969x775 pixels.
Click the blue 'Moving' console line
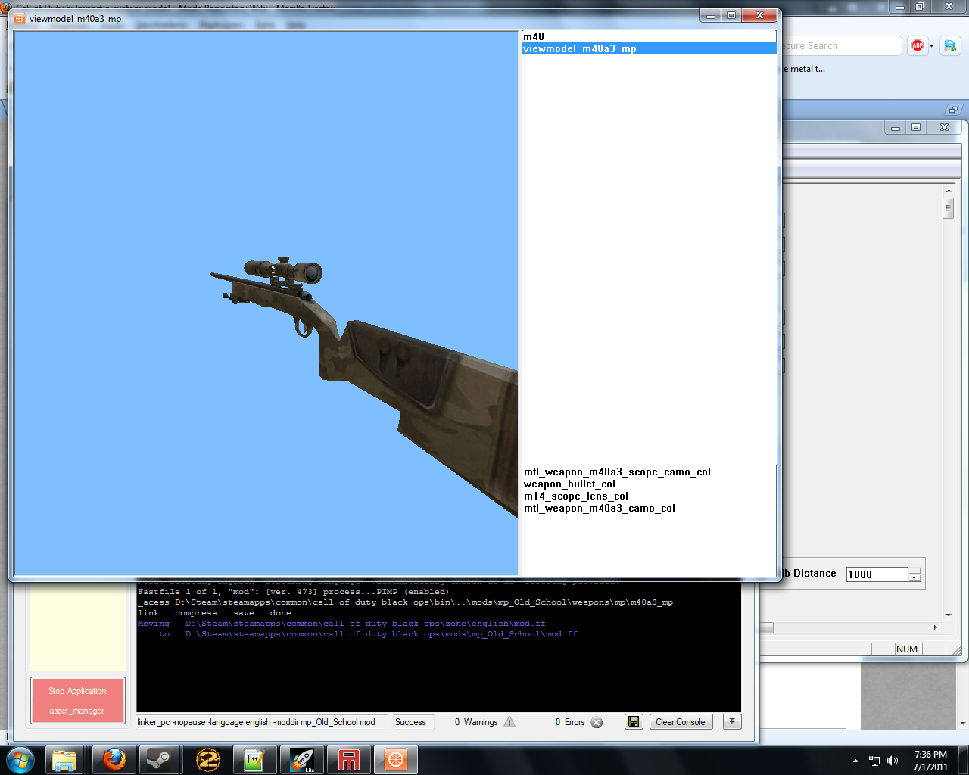pyautogui.click(x=341, y=624)
